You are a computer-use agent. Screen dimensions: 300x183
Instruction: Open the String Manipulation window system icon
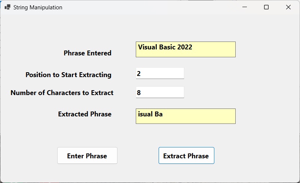tap(7, 7)
